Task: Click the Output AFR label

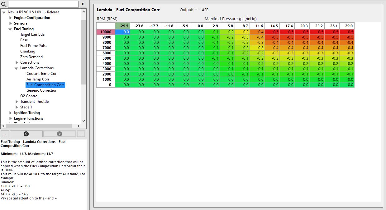Action: [194, 10]
